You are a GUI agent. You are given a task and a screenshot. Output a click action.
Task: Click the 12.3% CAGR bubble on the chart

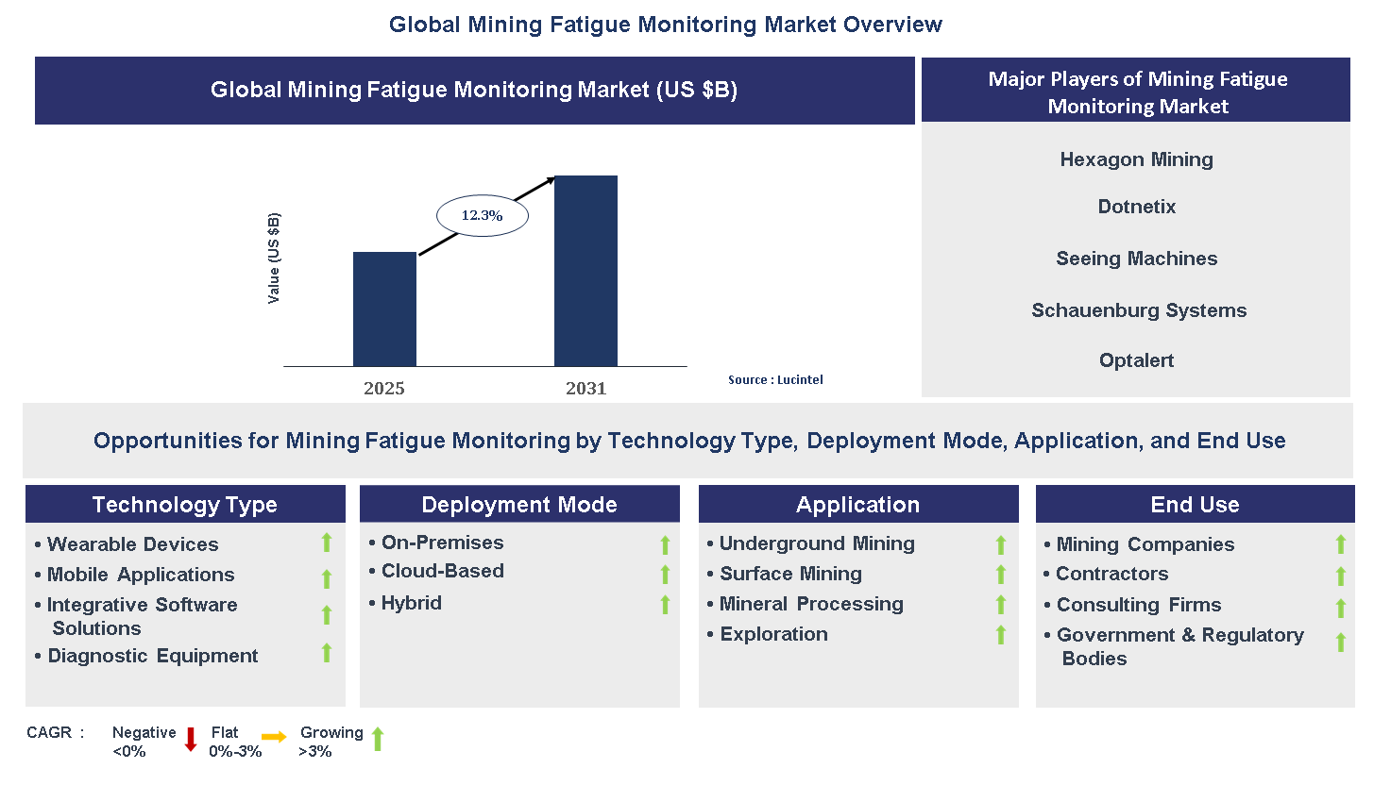[482, 215]
